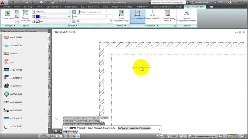
Task: Click 'Вход в службы' sign-in button
Action: click(x=200, y=3)
